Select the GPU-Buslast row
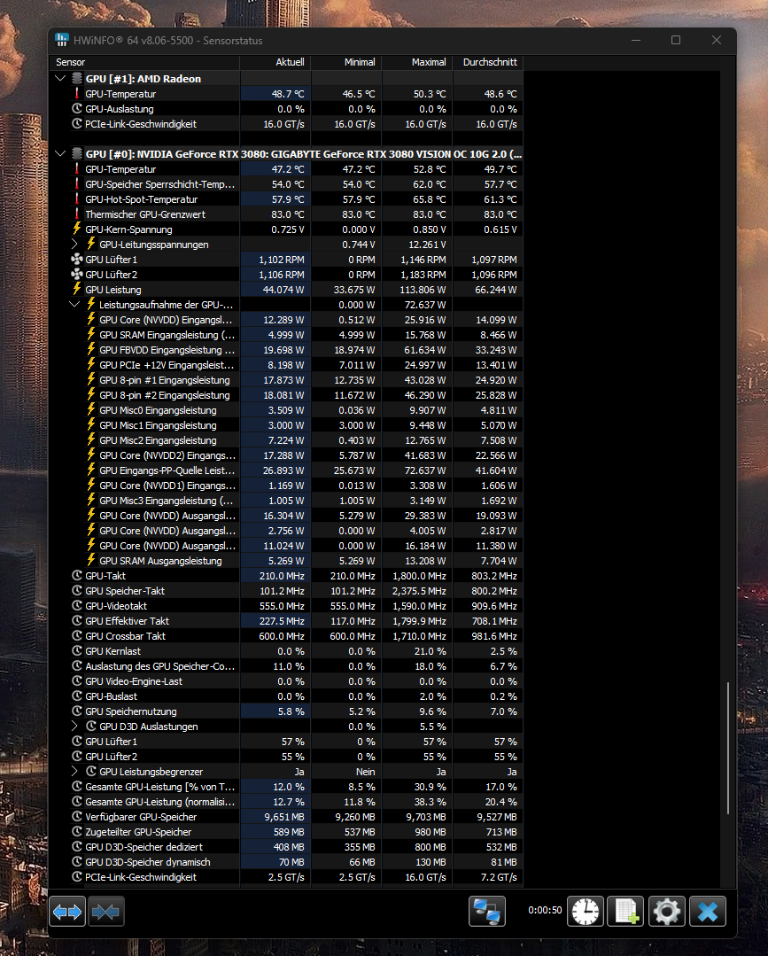This screenshot has width=768, height=956. pyautogui.click(x=286, y=696)
